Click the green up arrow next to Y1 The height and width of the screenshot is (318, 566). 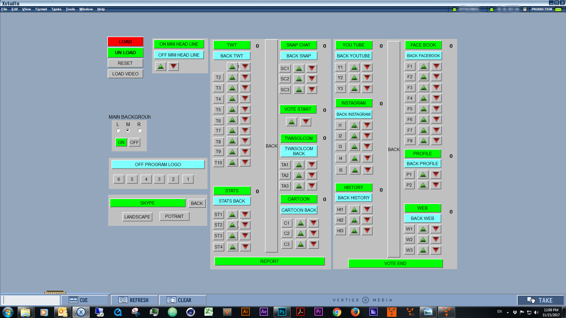(x=354, y=67)
